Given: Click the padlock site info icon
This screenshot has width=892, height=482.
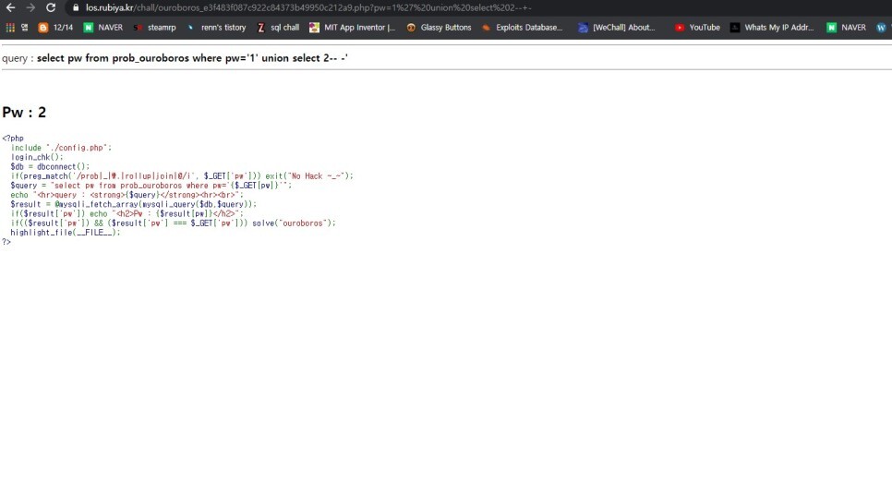Looking at the screenshot, I should [x=76, y=7].
